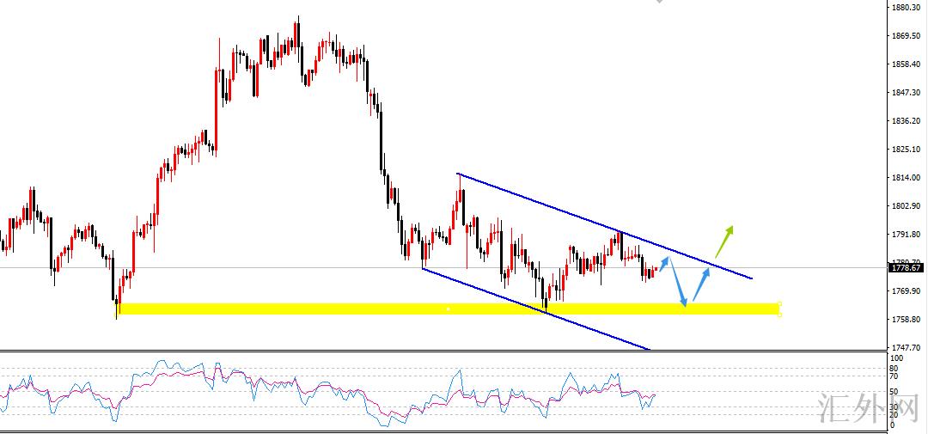This screenshot has width=928, height=434.
Task: Click the 1758.80 price axis label
Action: tap(907, 320)
